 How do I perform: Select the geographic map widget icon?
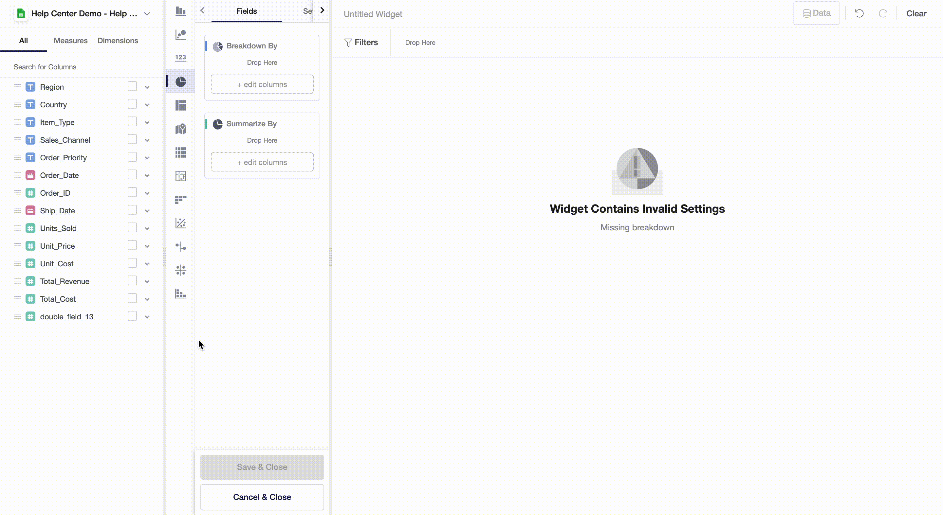180,129
